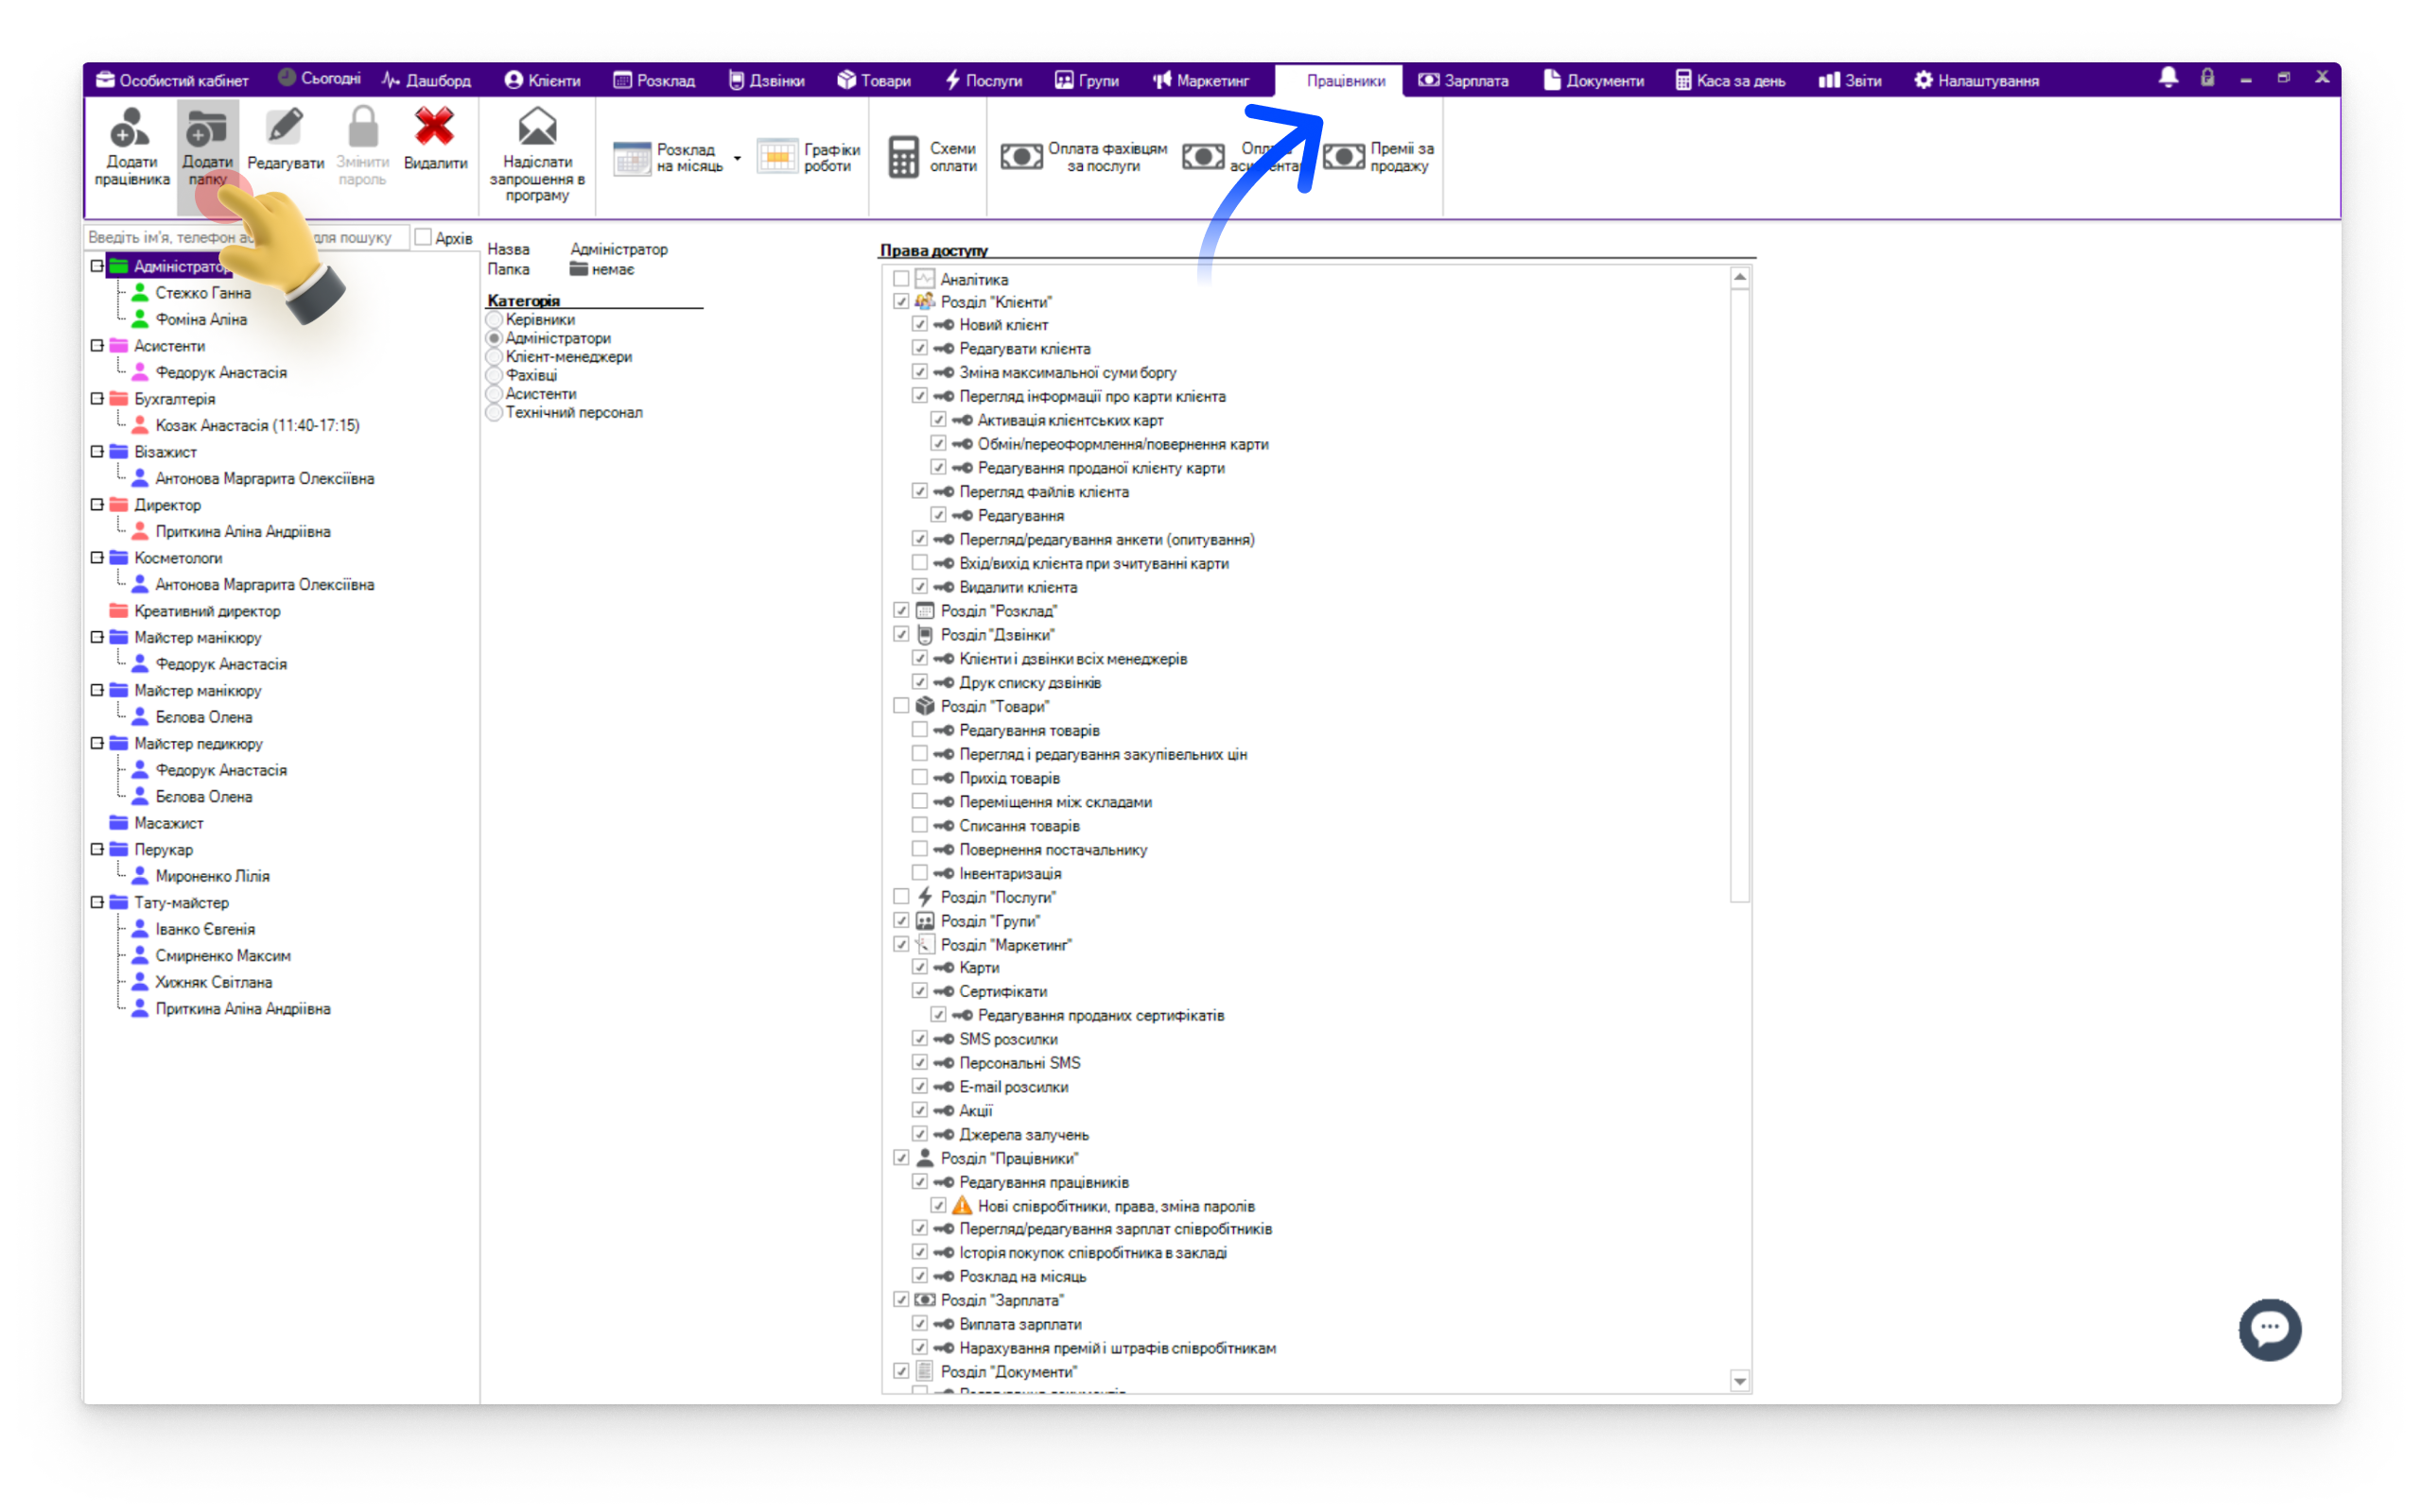
Task: Select employee Стежко Ганна
Action: 203,293
